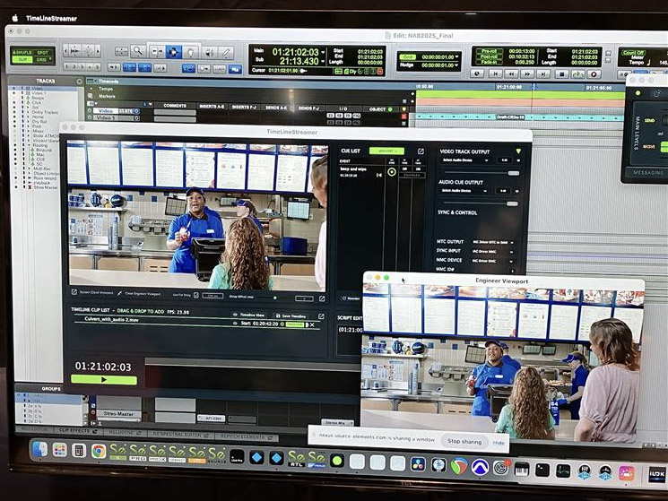The height and width of the screenshot is (501, 668).
Task: Toggle the beep and wipe cue enable circle
Action: [392, 172]
